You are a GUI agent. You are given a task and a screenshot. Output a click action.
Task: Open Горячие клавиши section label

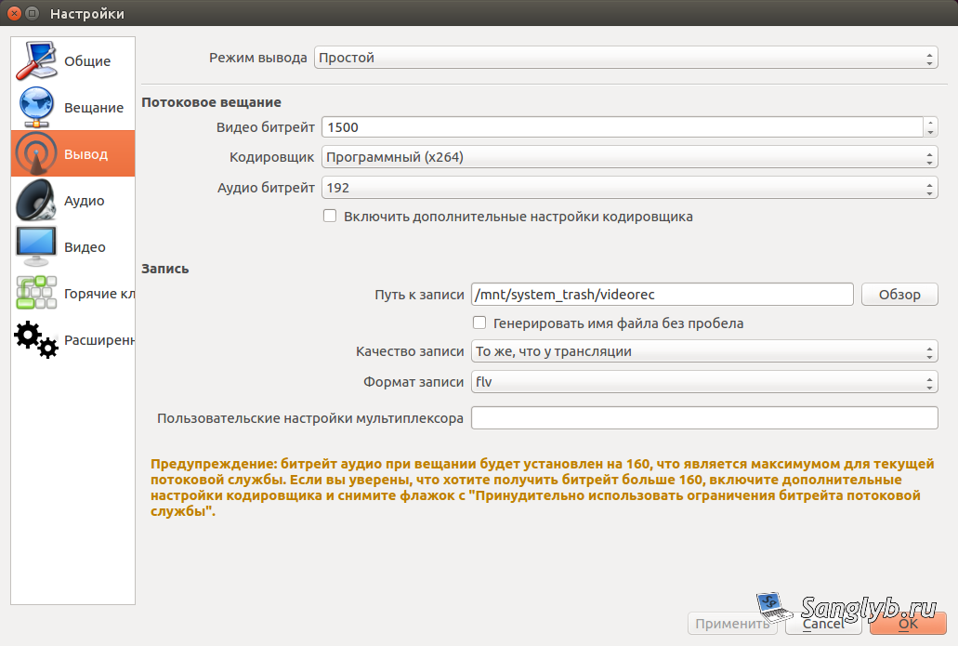click(99, 294)
